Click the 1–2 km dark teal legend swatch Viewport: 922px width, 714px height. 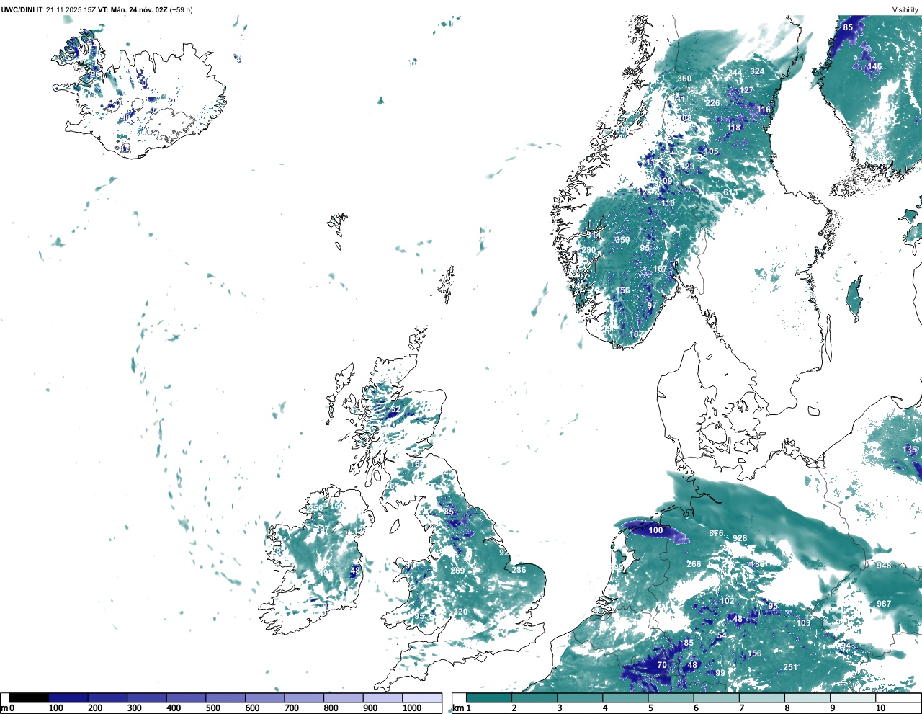click(489, 698)
